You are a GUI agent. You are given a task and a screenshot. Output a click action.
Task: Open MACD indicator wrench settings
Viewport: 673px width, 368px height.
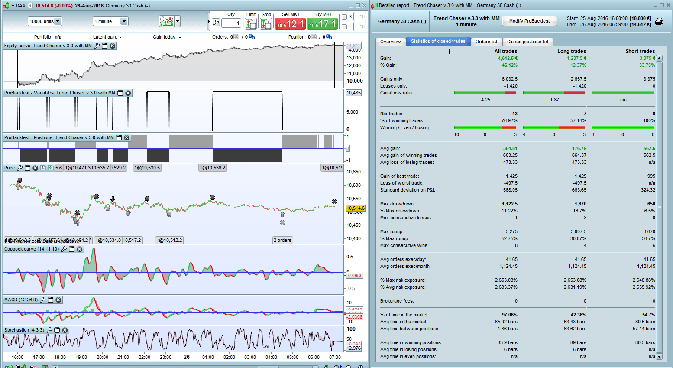pyautogui.click(x=43, y=300)
